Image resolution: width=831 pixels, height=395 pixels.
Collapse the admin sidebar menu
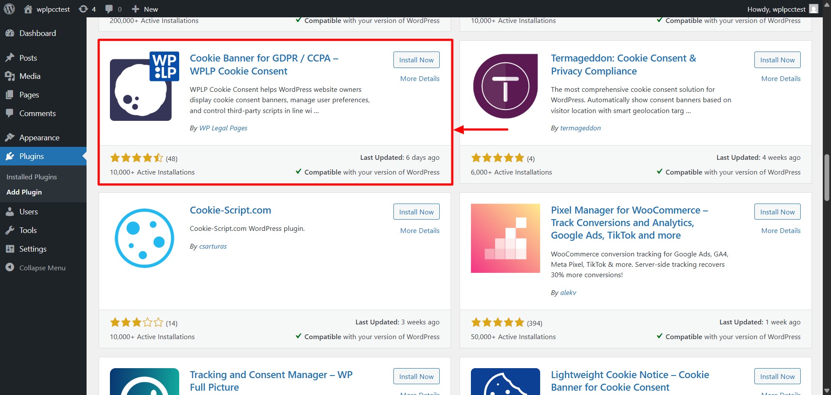coord(42,268)
